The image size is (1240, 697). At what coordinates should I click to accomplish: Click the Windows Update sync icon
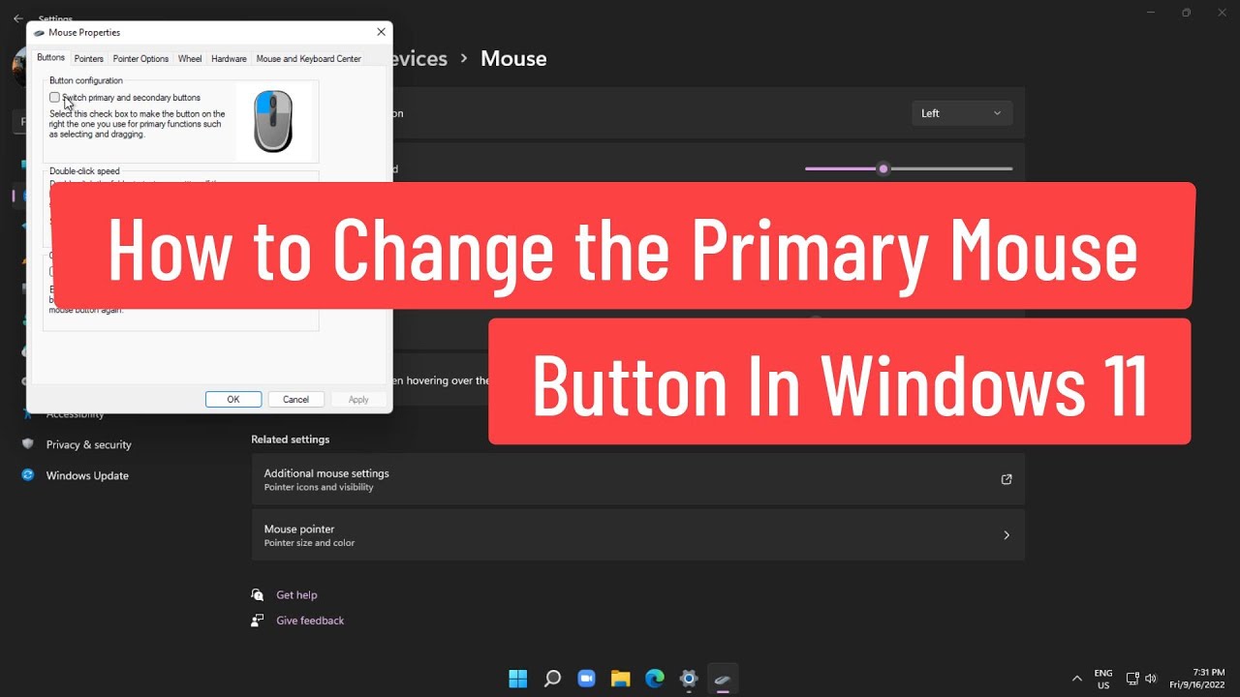(x=28, y=475)
